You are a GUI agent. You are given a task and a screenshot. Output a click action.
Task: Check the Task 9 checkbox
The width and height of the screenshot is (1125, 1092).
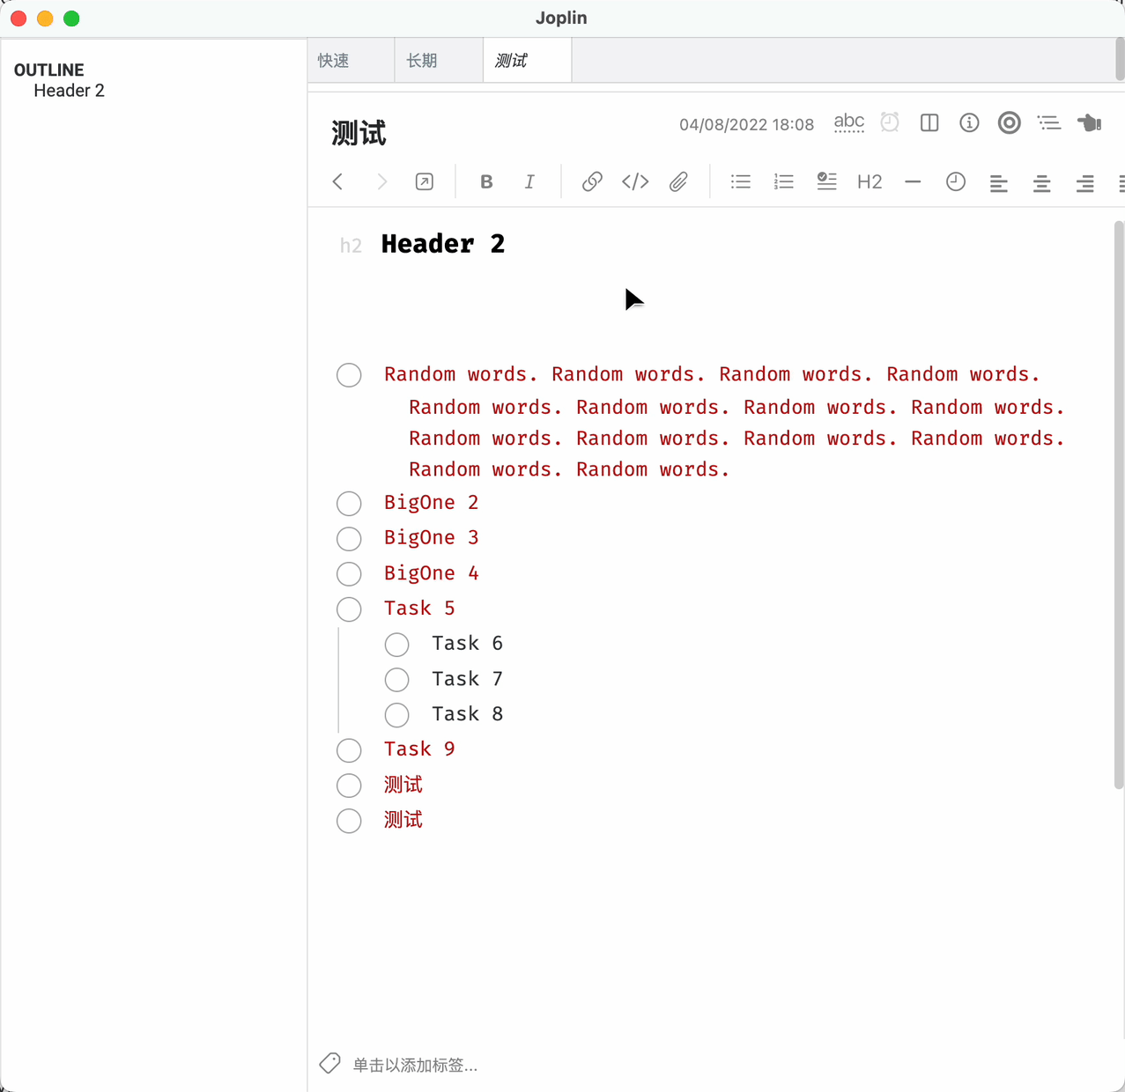(349, 750)
